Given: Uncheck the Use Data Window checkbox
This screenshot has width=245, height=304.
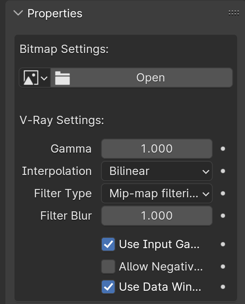Looking at the screenshot, I should coord(108,287).
